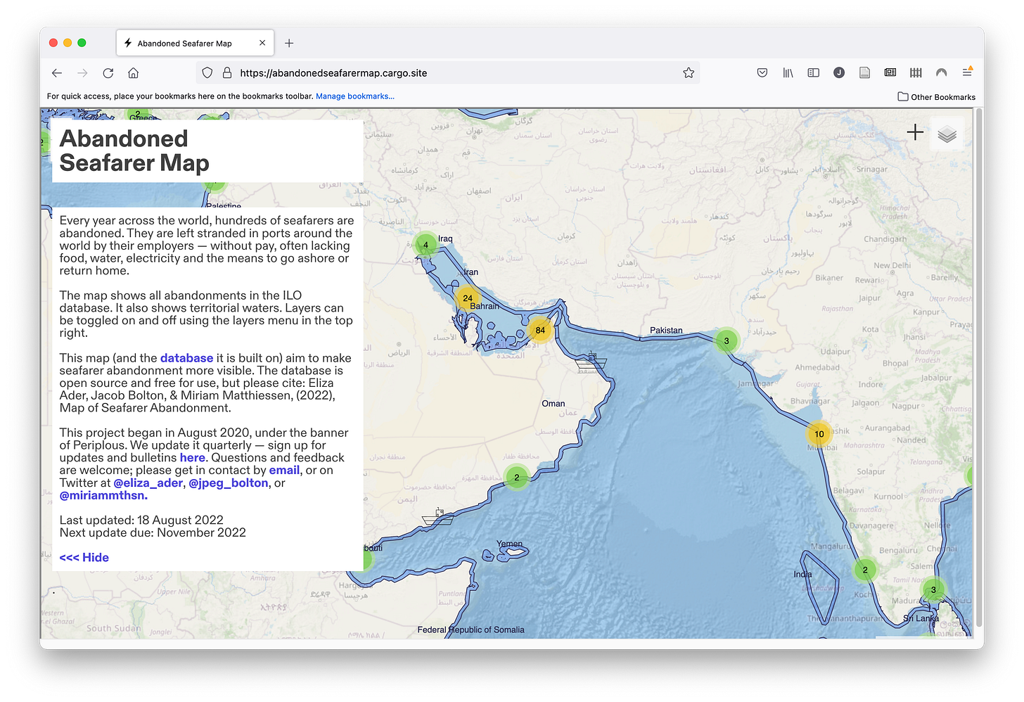The width and height of the screenshot is (1024, 702).
Task: Click the 'Manage bookmarks...' link
Action: (355, 96)
